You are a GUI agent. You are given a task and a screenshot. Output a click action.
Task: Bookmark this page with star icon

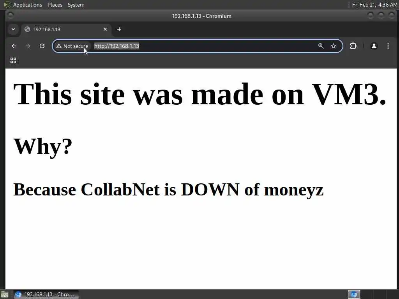coord(334,46)
